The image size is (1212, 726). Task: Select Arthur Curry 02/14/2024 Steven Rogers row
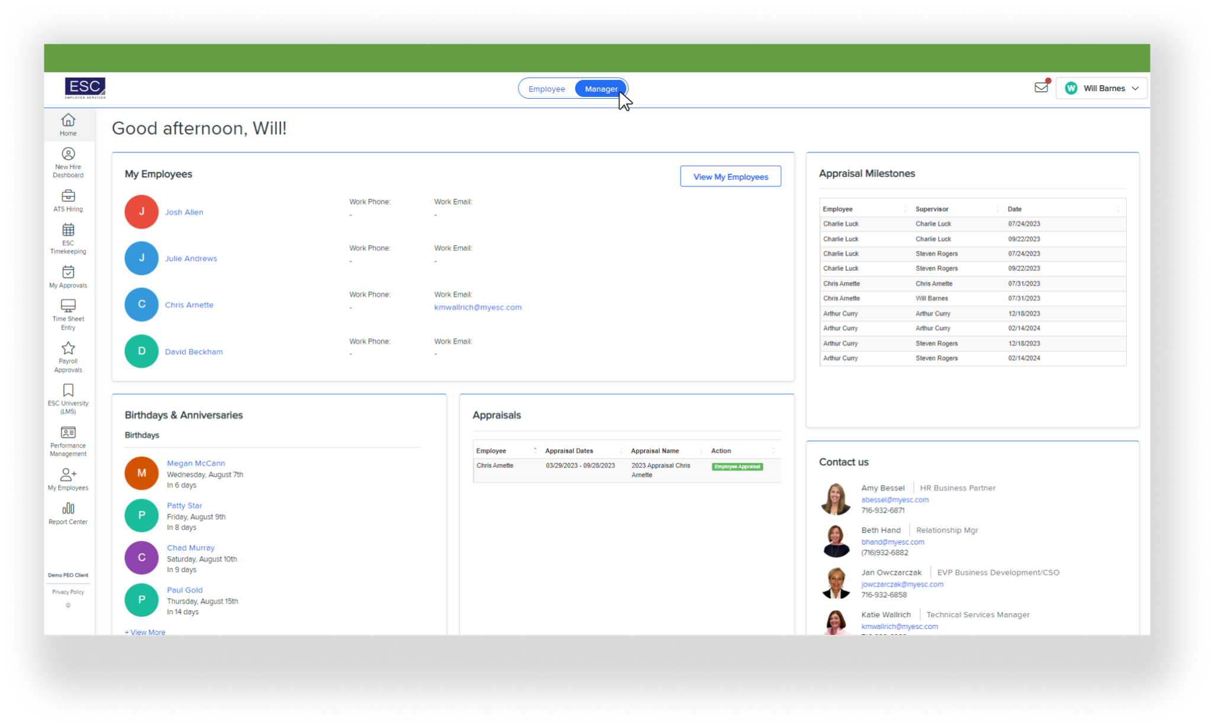pyautogui.click(x=973, y=358)
